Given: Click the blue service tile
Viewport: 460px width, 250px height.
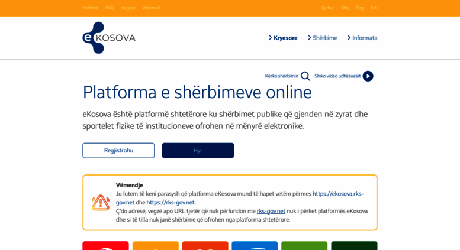Looking at the screenshot, I should [255, 246].
